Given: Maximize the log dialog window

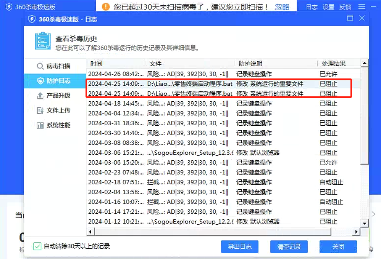Looking at the screenshot, I should point(350,18).
